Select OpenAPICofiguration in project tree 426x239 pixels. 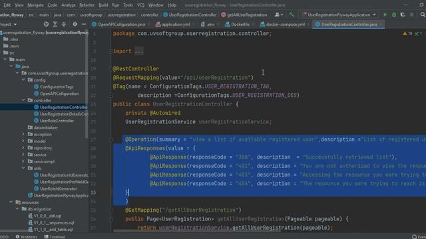pyautogui.click(x=59, y=94)
